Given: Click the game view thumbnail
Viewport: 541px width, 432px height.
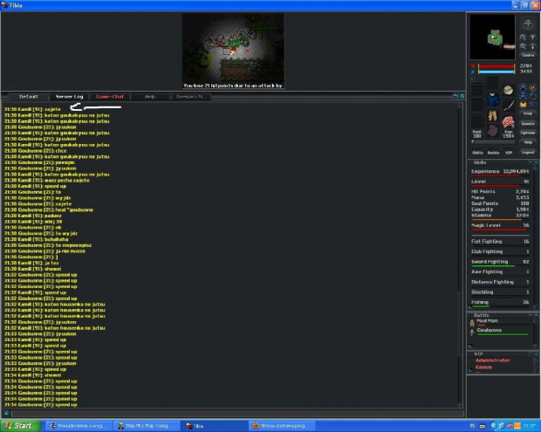Looking at the screenshot, I should click(233, 51).
